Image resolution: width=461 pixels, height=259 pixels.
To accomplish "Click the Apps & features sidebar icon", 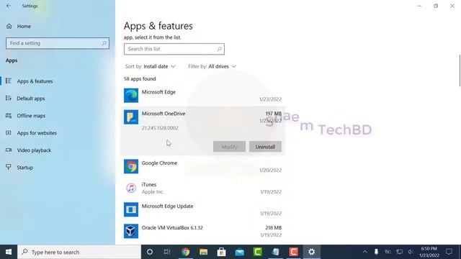I will [x=9, y=81].
